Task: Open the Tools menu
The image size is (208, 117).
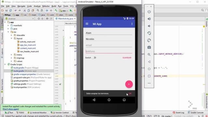Action: [66, 6]
